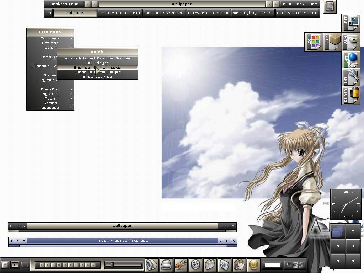This screenshot has height=273, width=364.
Task: Click the fast-forward button in player bar
Action: [x=65, y=265]
